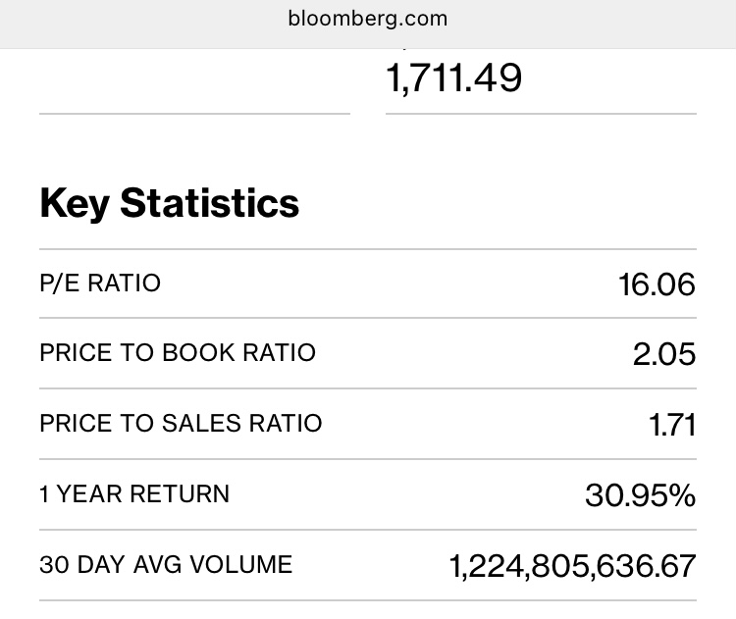This screenshot has height=619, width=736.
Task: Click the divider between Price to Sales and 1 Year Return
Action: [368, 459]
